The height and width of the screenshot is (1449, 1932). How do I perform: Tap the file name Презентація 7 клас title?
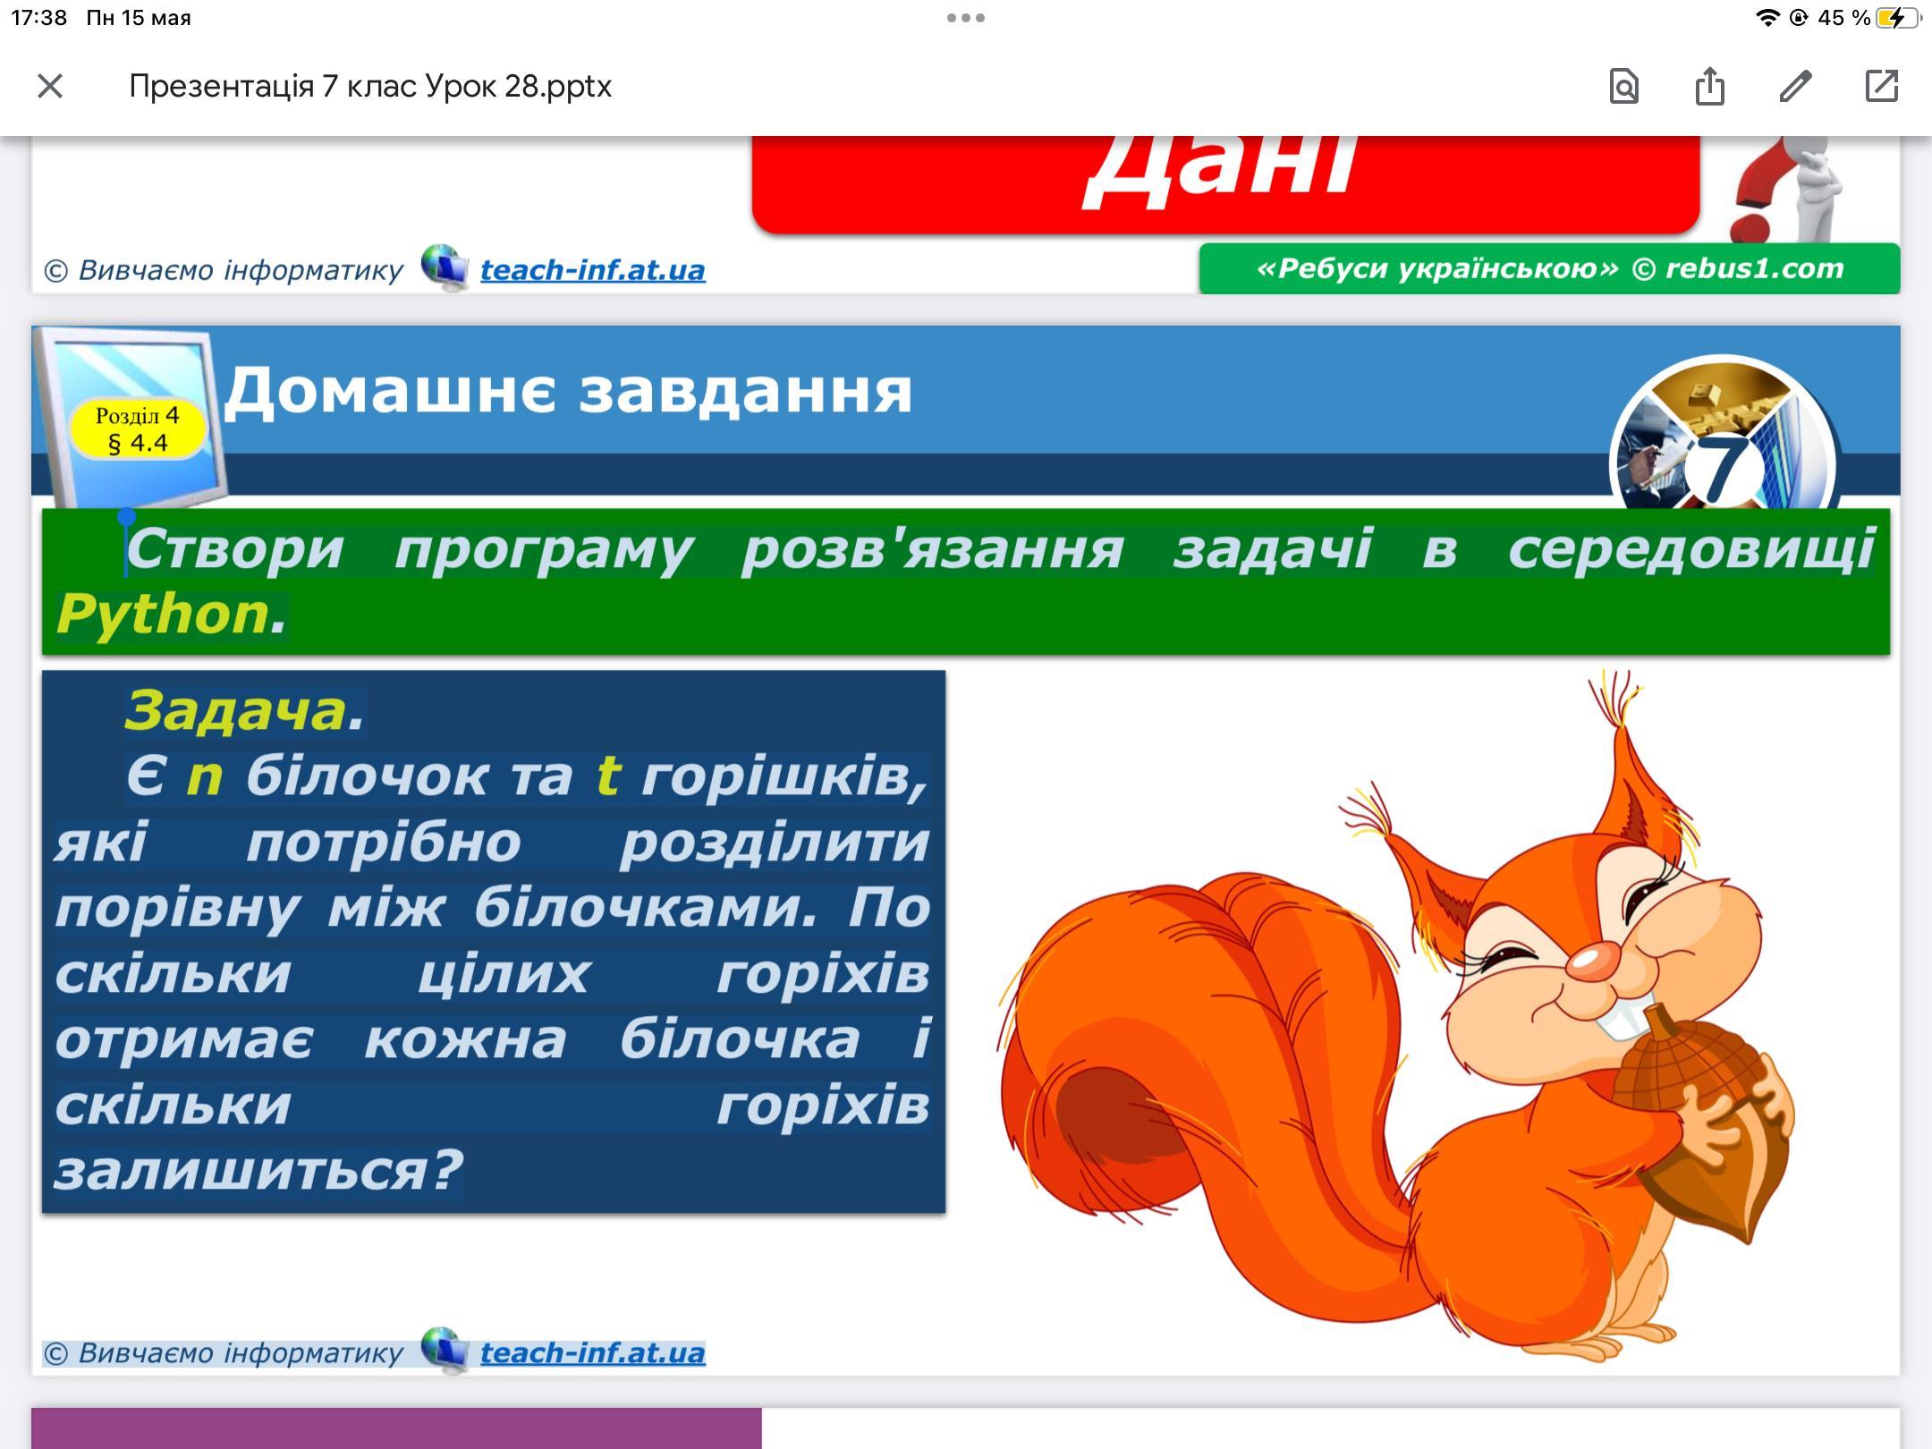click(370, 87)
